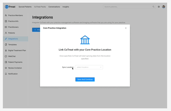This screenshot has width=171, height=111.
Task: Close the Core Practice Integration dialog
Action: 126,28
